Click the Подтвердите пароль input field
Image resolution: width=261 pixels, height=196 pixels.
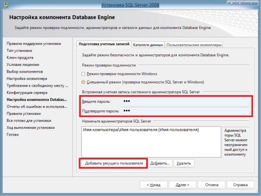(186, 111)
